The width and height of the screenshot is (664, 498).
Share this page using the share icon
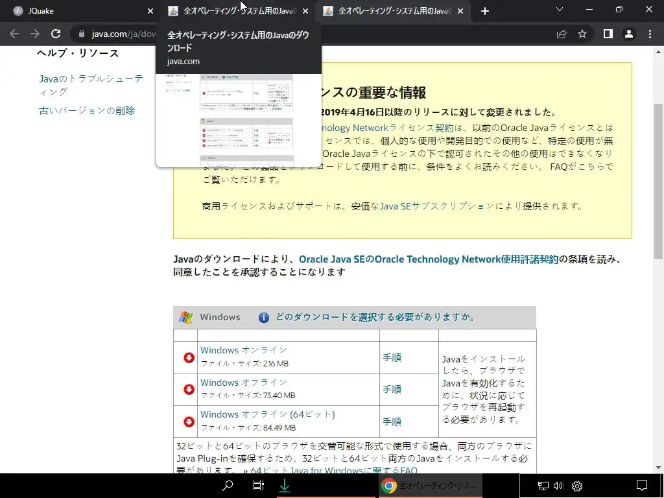click(x=562, y=34)
